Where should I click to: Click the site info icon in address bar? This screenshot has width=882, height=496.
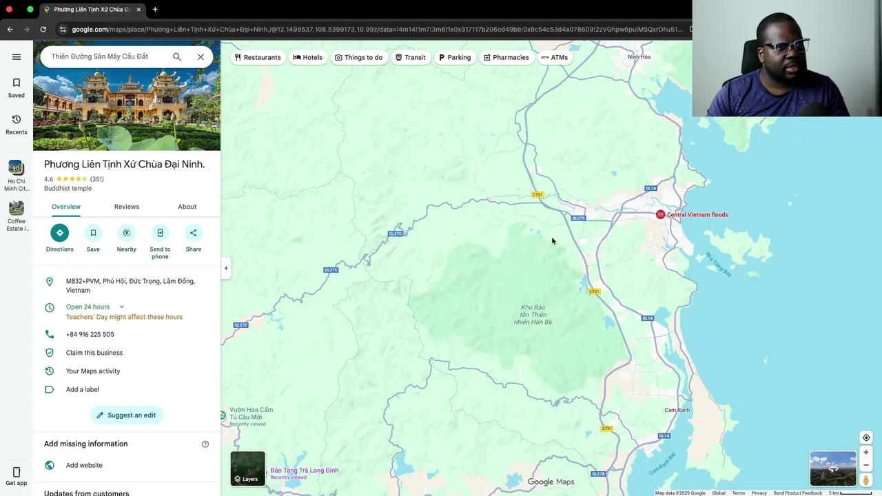pyautogui.click(x=63, y=29)
